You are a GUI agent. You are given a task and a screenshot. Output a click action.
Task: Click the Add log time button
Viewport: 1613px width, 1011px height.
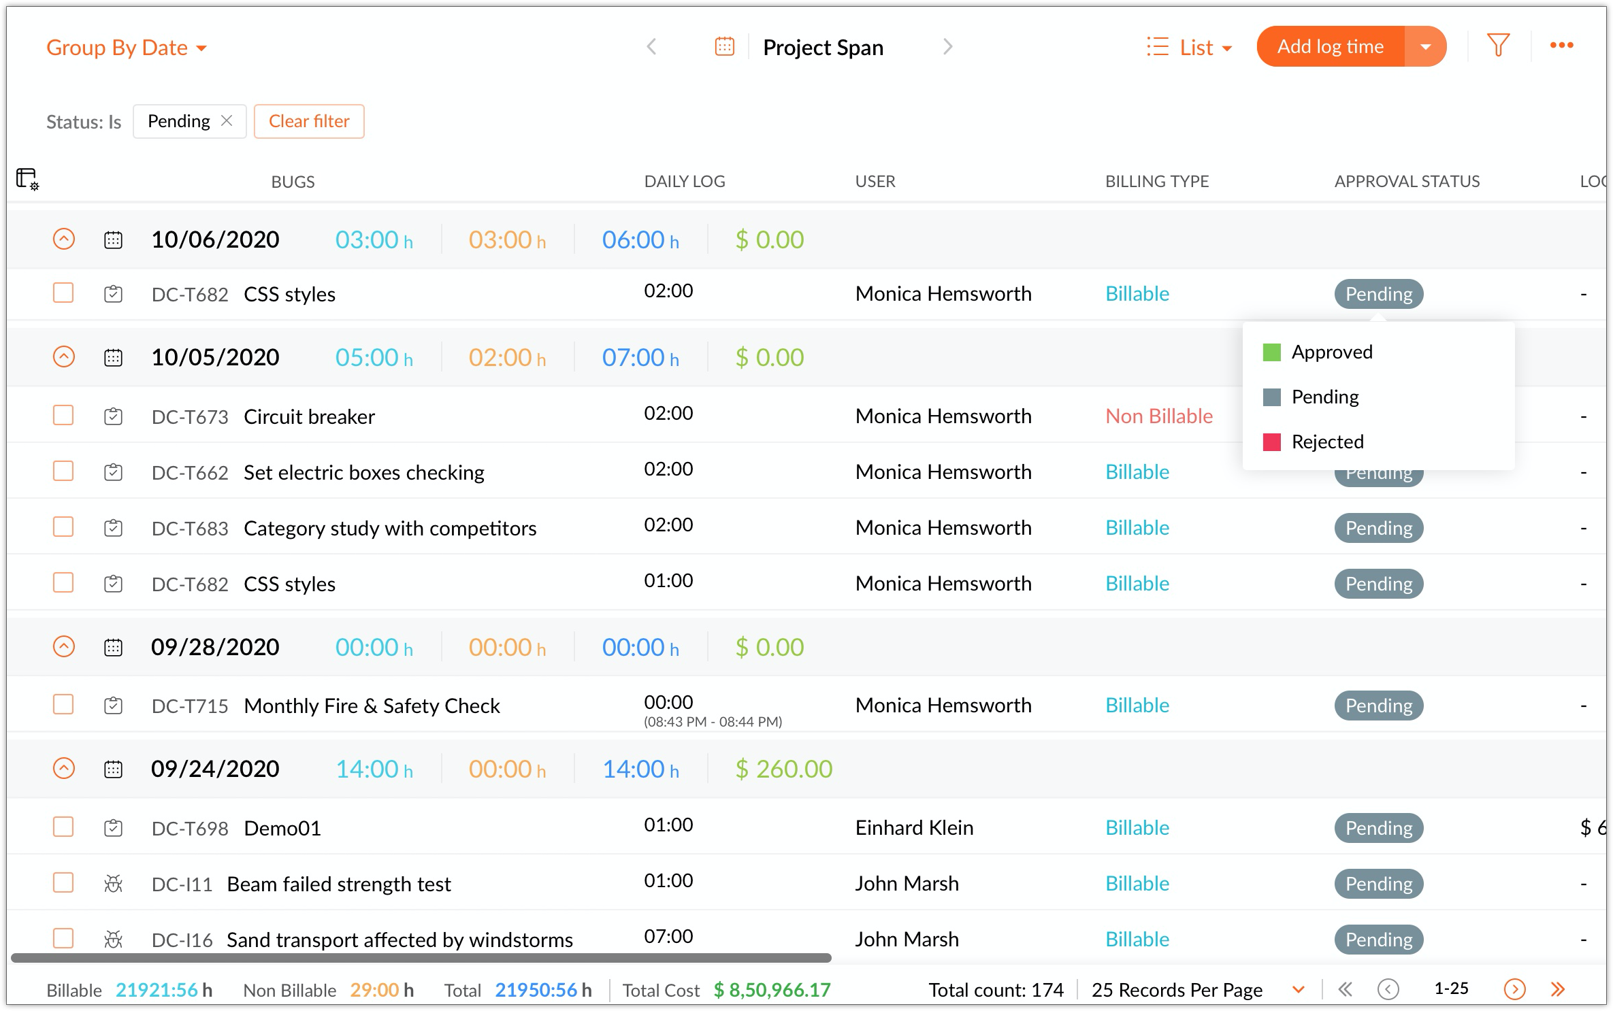(1330, 47)
